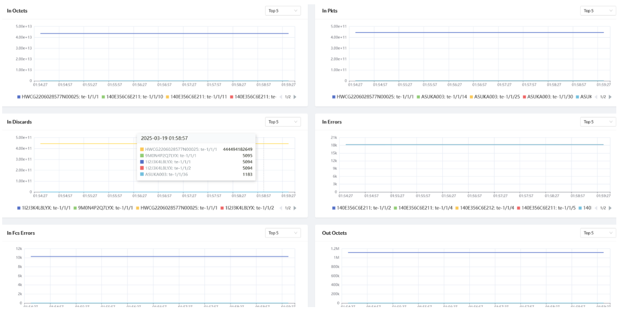Click previous legend arrow in In Errors

click(595, 208)
